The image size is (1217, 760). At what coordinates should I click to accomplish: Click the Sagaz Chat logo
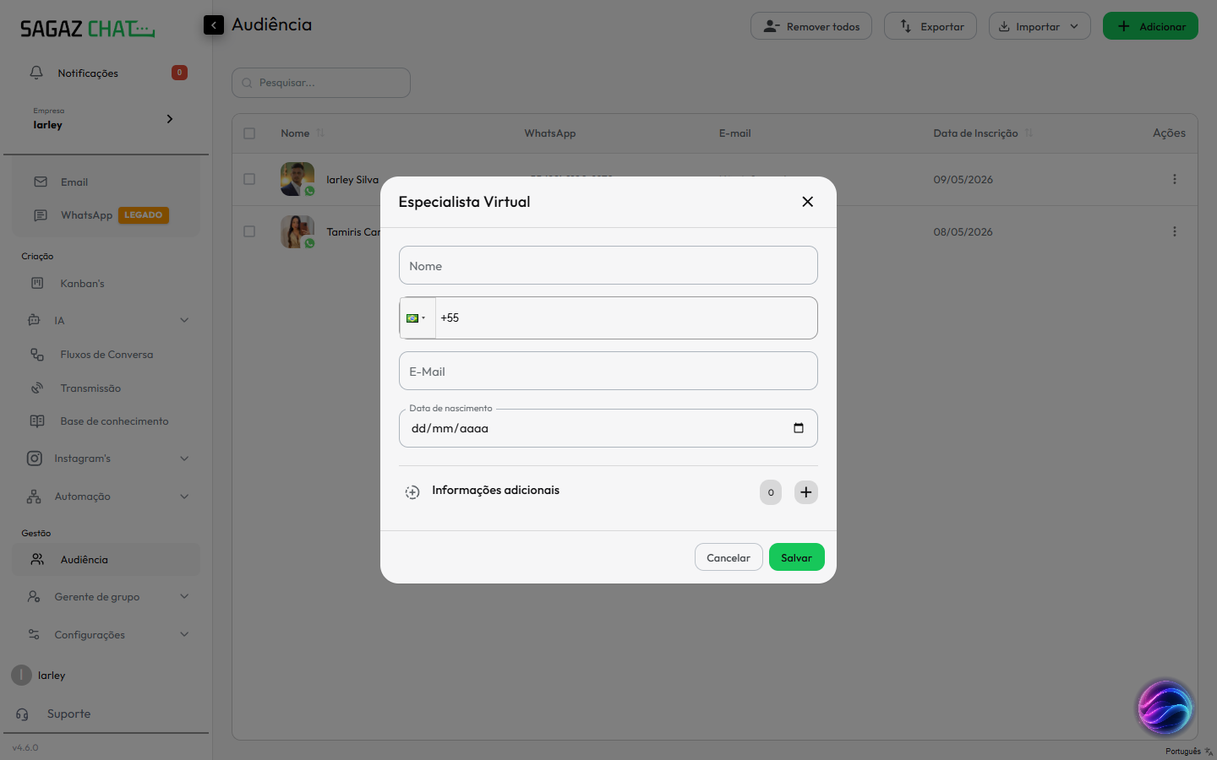[x=87, y=29]
